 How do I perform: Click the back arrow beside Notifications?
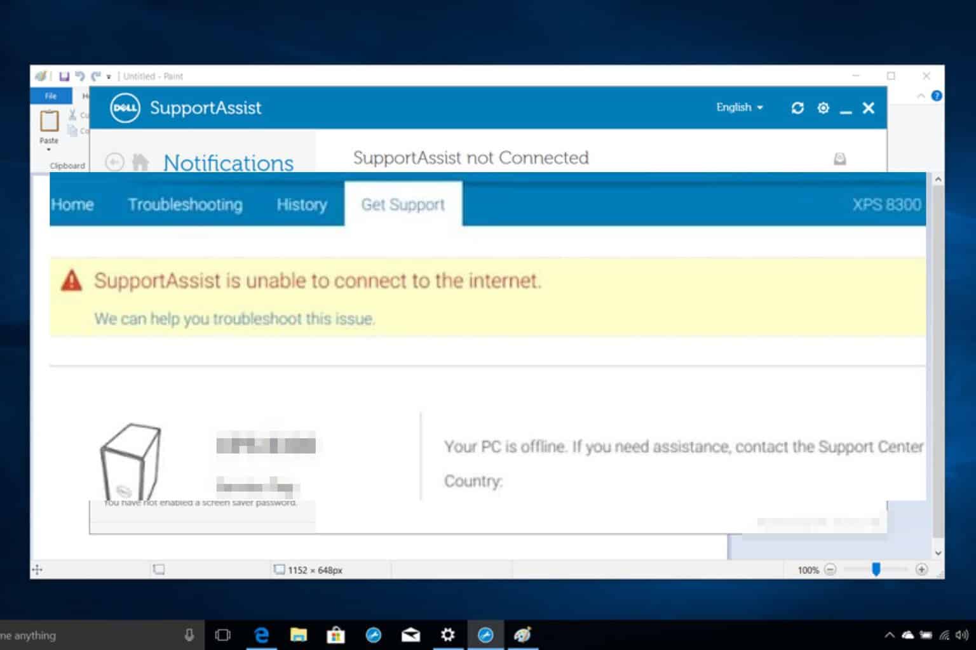(114, 162)
